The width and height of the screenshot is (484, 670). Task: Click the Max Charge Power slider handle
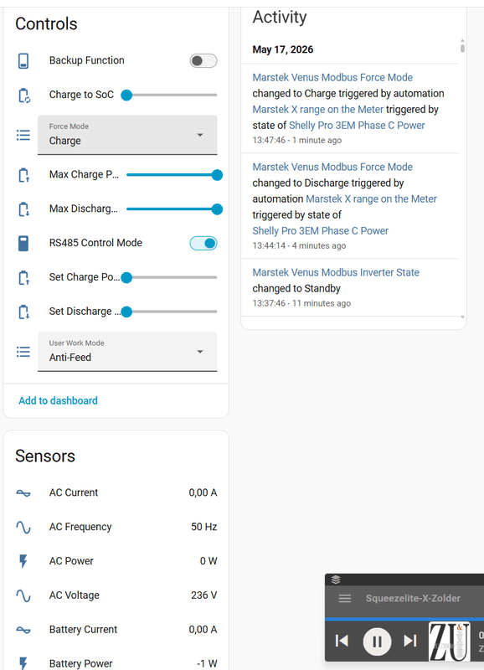coord(217,175)
